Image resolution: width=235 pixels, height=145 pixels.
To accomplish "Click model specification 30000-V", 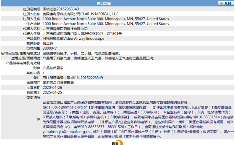I will [x=50, y=49].
